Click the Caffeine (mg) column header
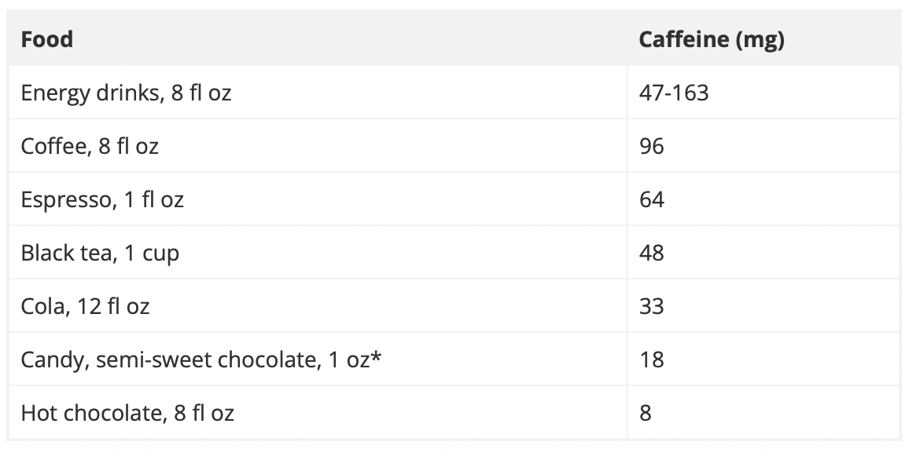The height and width of the screenshot is (449, 909). [712, 39]
